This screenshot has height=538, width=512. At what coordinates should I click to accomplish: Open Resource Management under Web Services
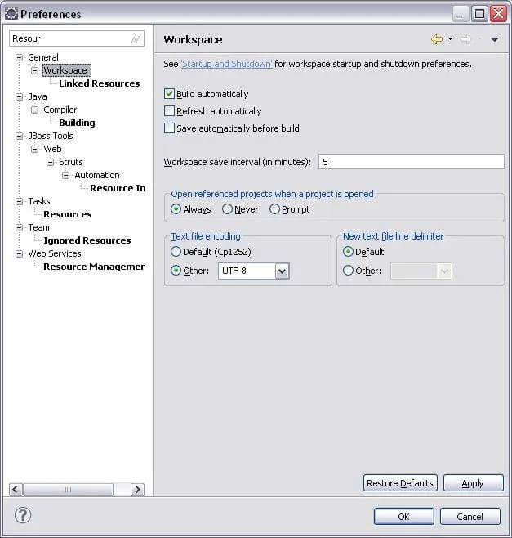pos(94,267)
